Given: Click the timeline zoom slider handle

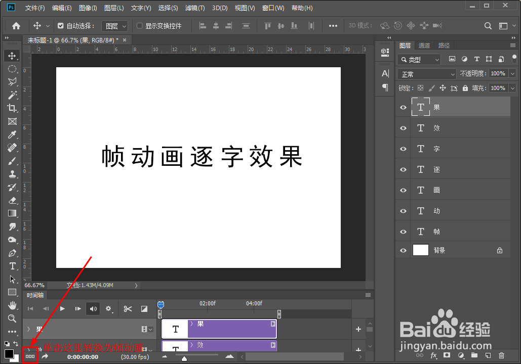Looking at the screenshot, I should click(184, 358).
